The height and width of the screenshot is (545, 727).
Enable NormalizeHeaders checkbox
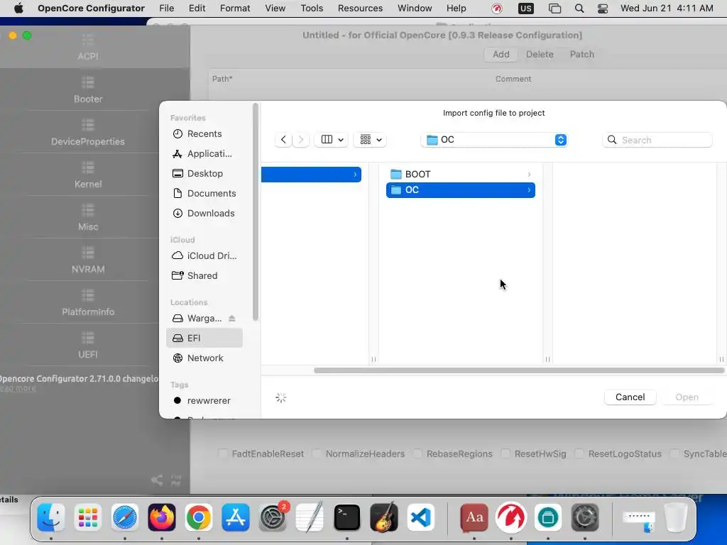[317, 453]
